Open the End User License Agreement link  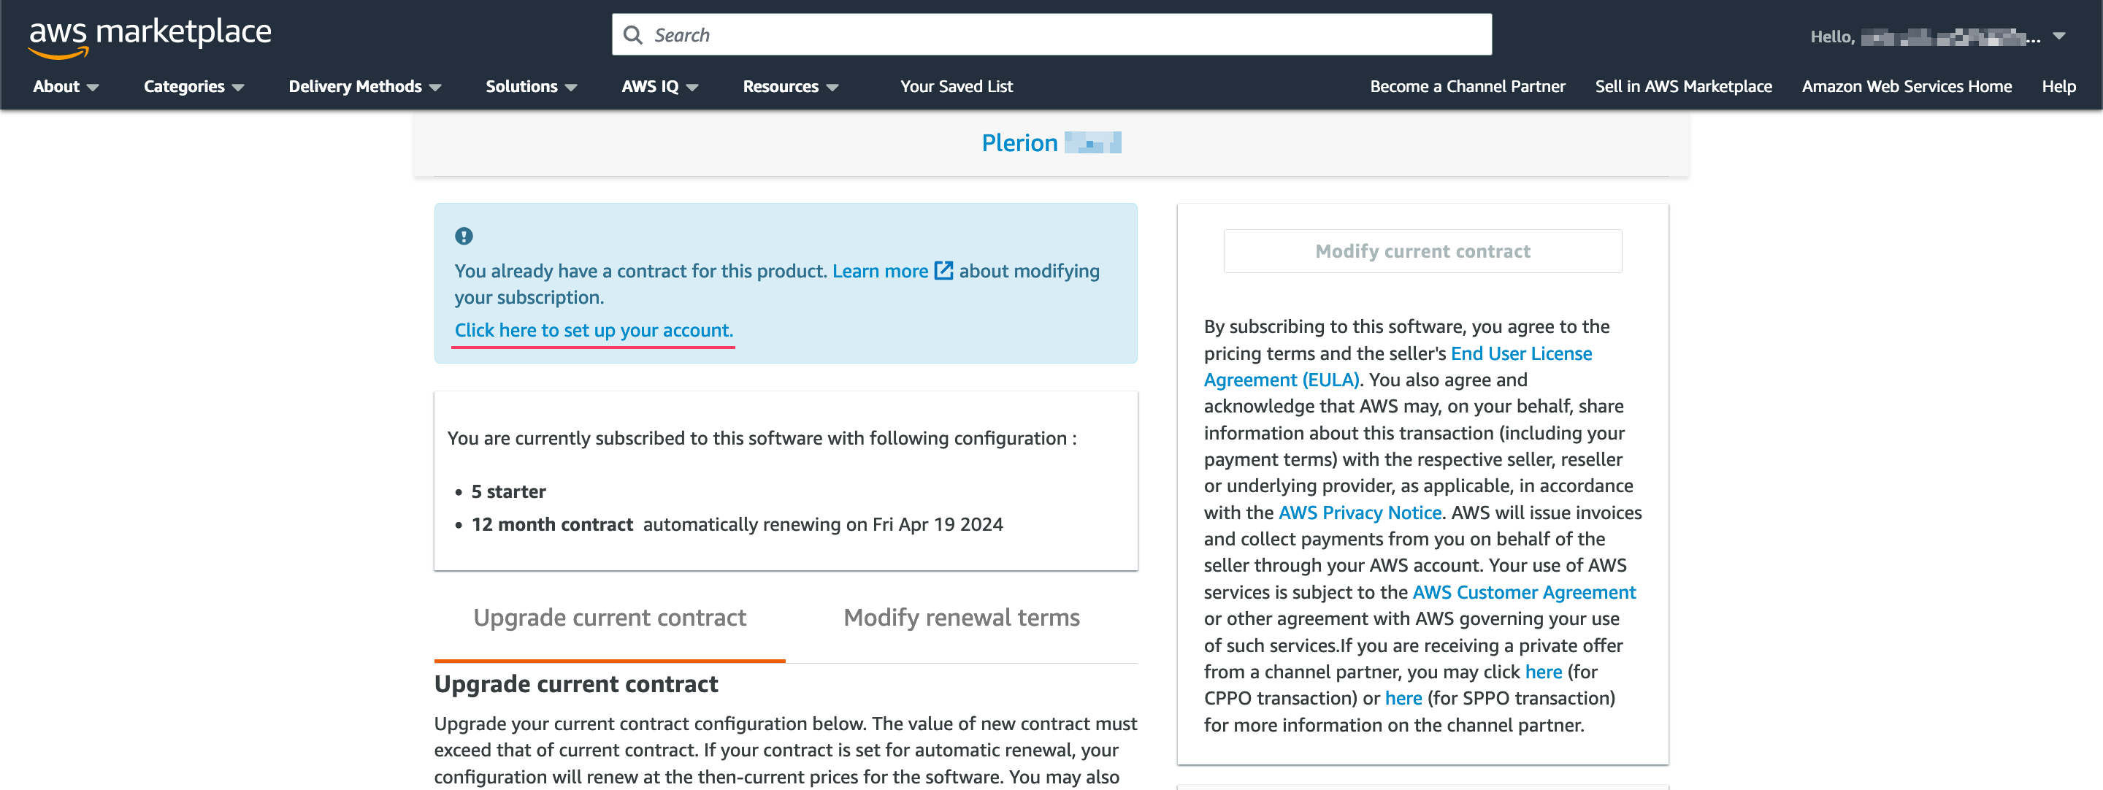pyautogui.click(x=1520, y=353)
